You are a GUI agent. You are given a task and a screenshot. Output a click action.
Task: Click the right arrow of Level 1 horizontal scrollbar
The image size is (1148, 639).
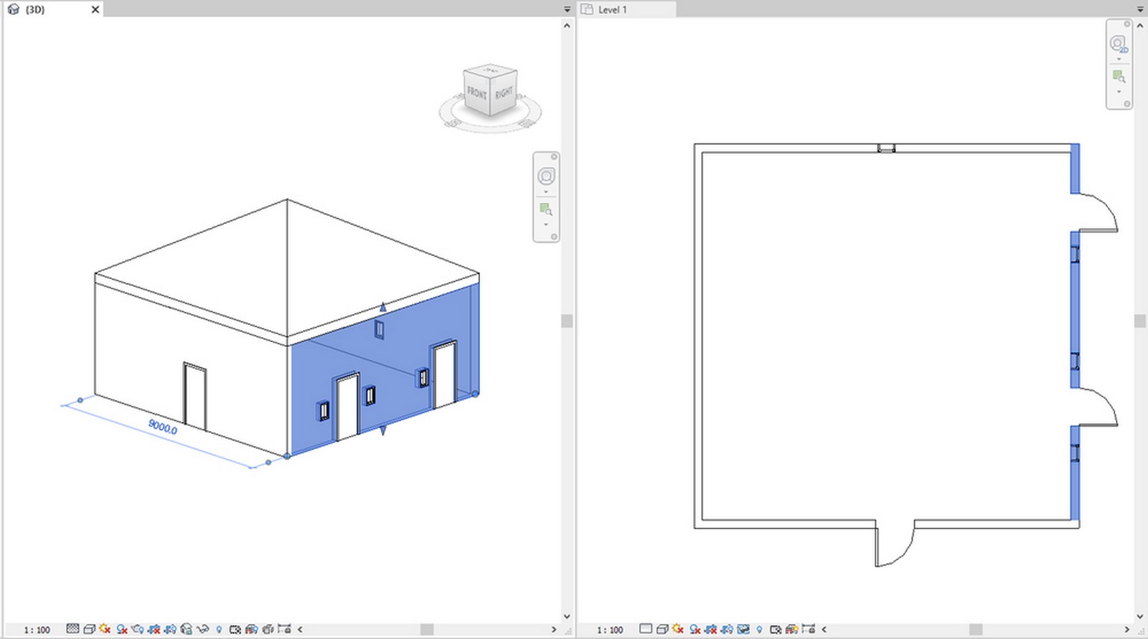(1127, 630)
